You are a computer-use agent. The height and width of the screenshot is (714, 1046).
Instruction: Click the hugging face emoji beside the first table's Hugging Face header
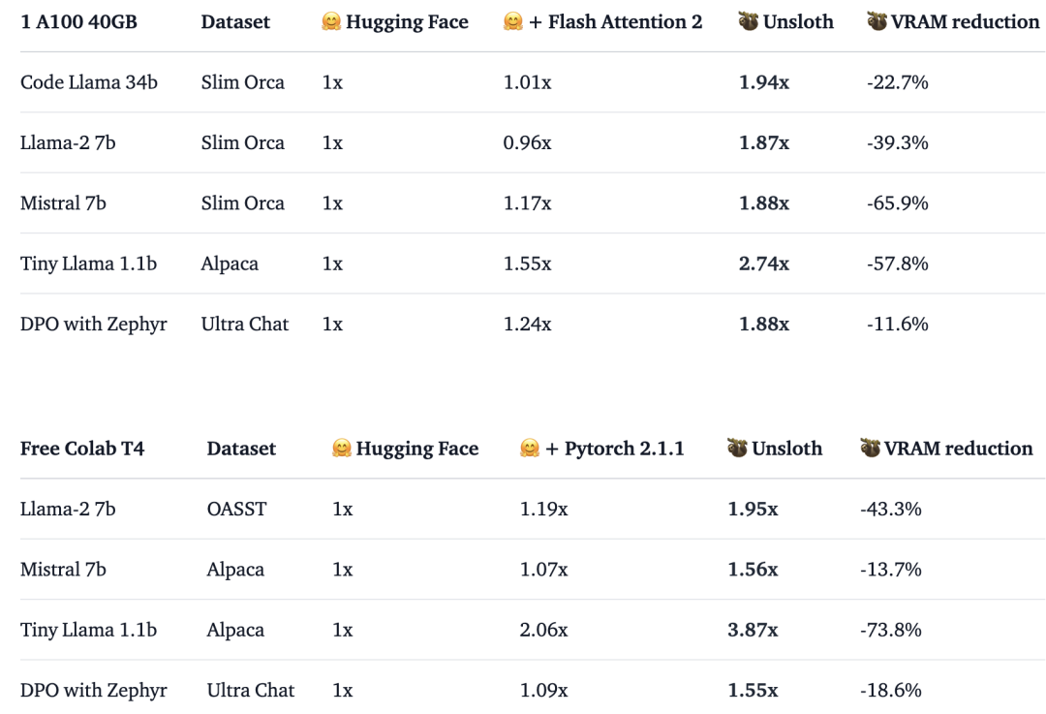coord(332,21)
